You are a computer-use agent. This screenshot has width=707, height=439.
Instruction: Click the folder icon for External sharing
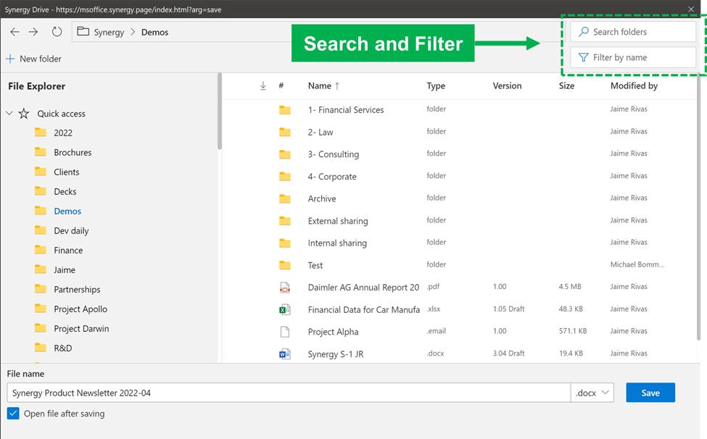point(284,221)
